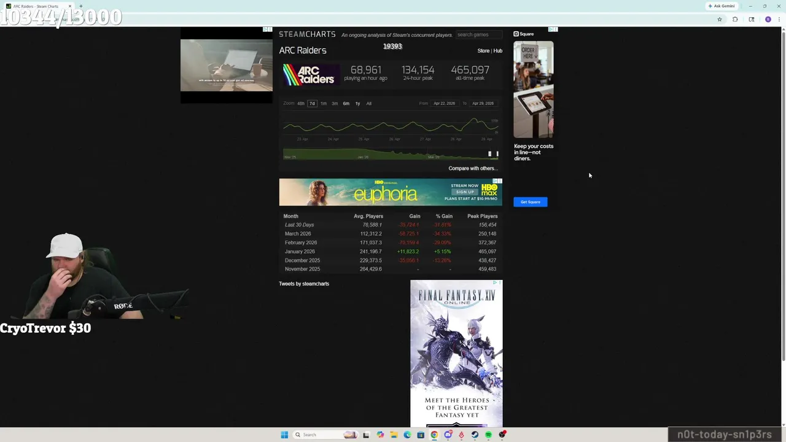This screenshot has width=786, height=442.
Task: Set chart zoom to All
Action: pos(369,103)
